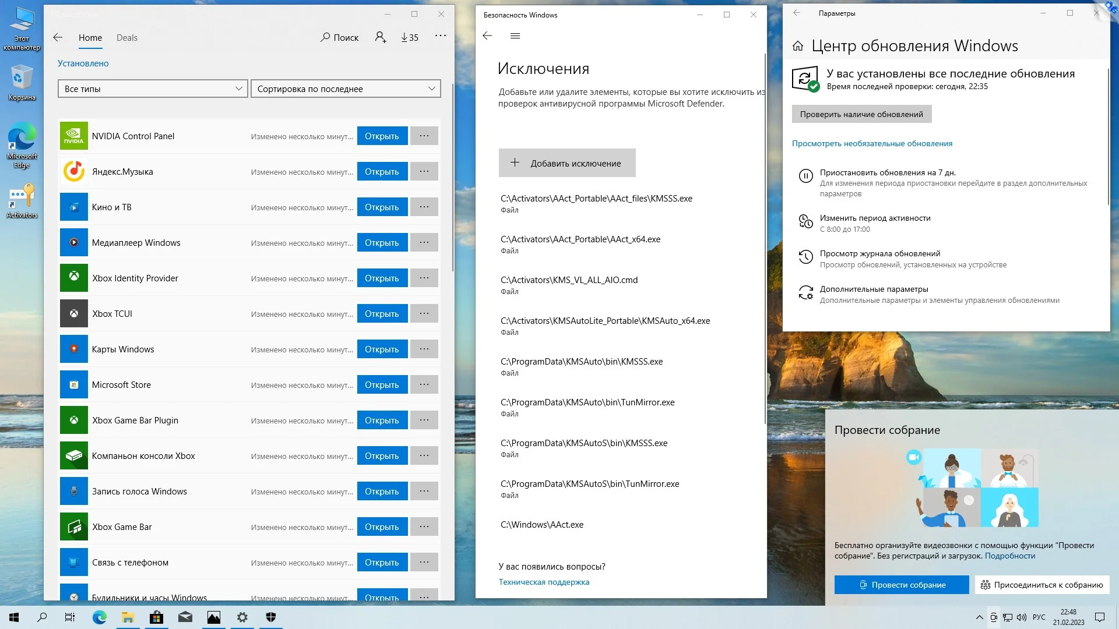Screen dimensions: 1119x629
Task: Open the hamburger menu in Windows Security
Action: click(515, 36)
